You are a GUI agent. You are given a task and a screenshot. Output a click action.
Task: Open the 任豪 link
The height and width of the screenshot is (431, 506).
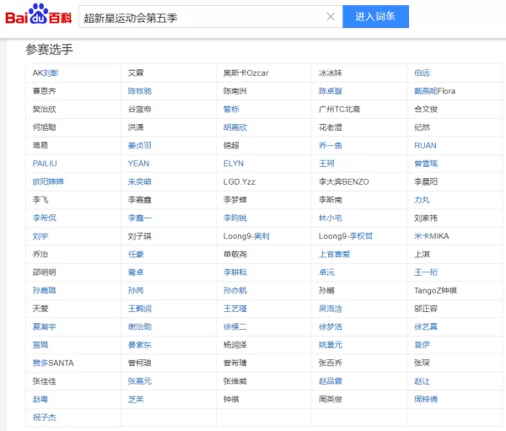coord(136,254)
